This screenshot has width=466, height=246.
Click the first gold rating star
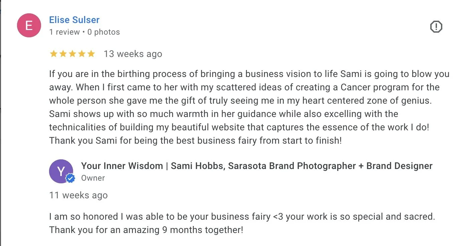click(54, 54)
